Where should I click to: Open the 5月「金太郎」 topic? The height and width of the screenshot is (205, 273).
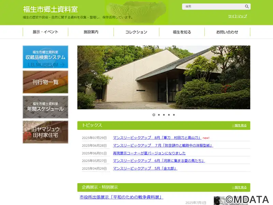pos(145,168)
